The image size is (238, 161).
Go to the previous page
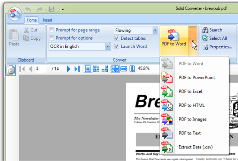pyautogui.click(x=31, y=69)
